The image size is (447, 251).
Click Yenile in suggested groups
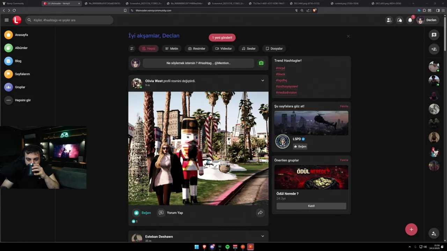(x=344, y=160)
